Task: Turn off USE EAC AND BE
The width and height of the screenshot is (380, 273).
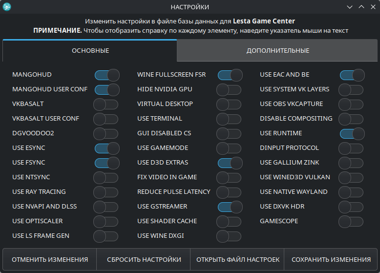Action: pos(352,75)
